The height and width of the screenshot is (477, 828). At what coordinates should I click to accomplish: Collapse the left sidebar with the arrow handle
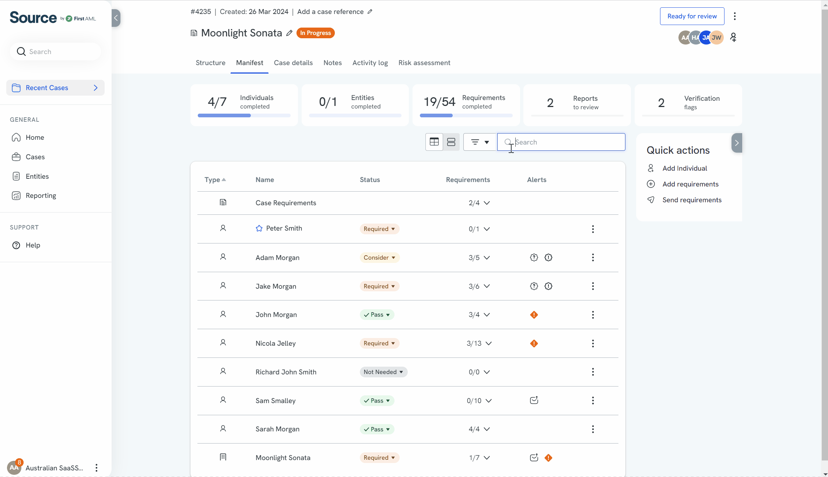(x=116, y=18)
